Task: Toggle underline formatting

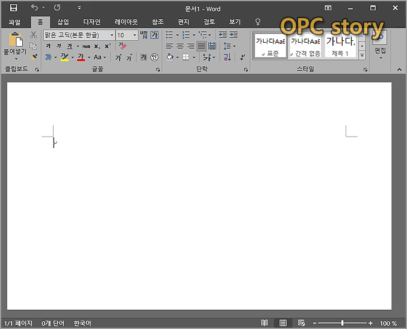Action: tap(70, 46)
